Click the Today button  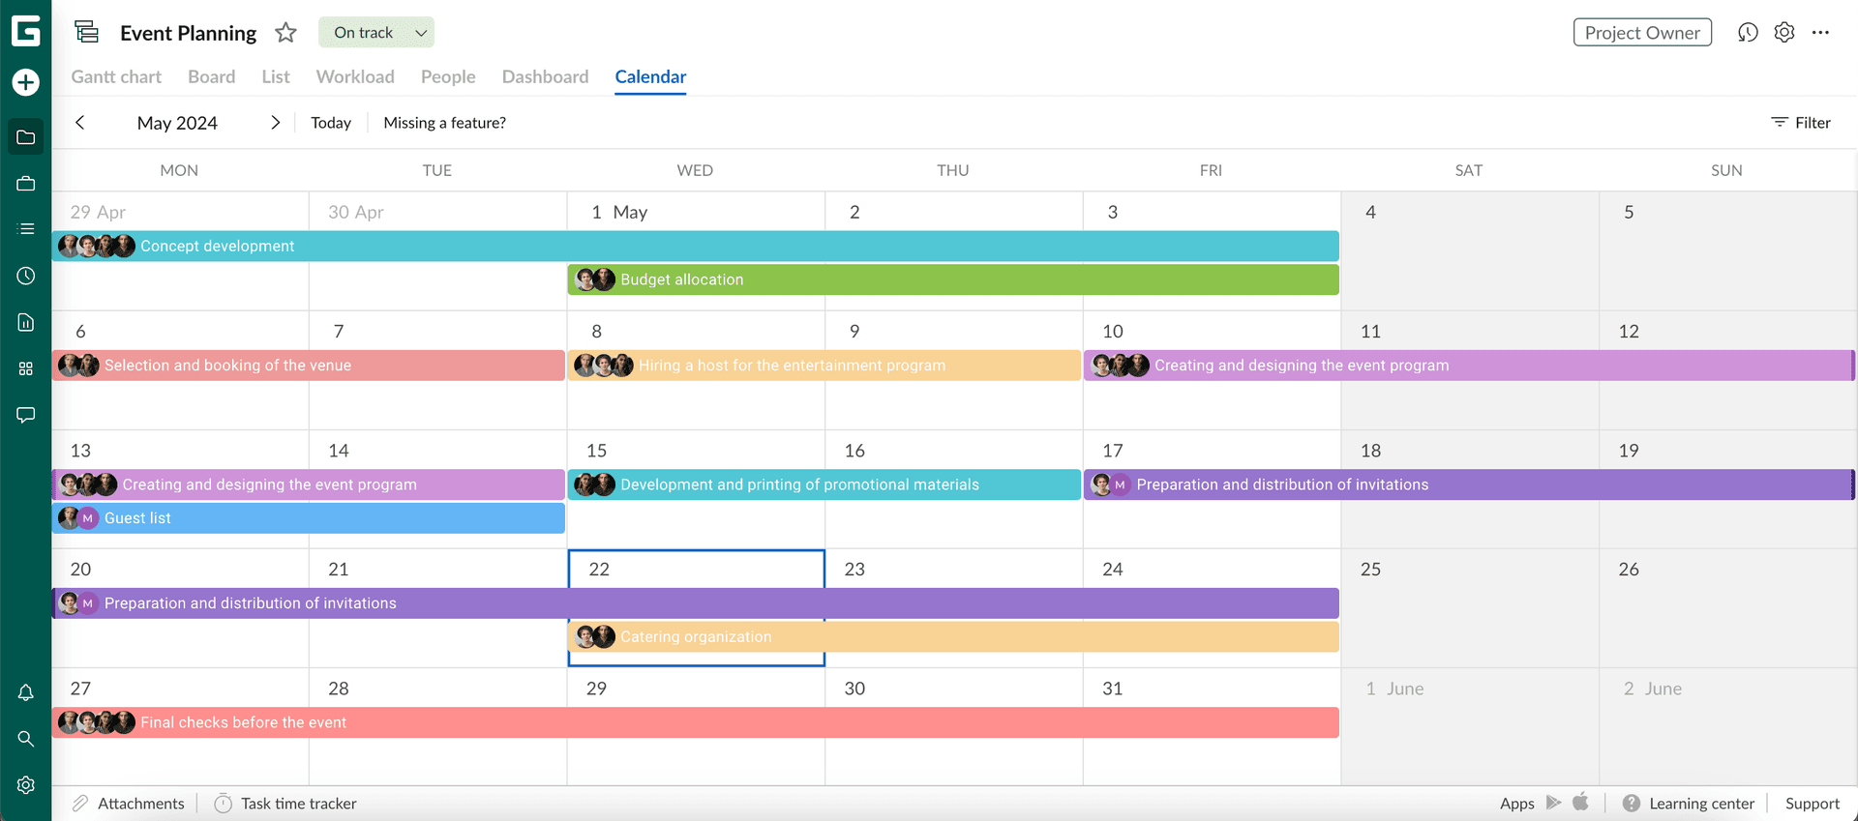tap(330, 123)
